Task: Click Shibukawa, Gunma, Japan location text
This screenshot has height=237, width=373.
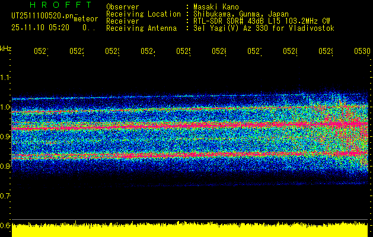Action: tap(241, 14)
